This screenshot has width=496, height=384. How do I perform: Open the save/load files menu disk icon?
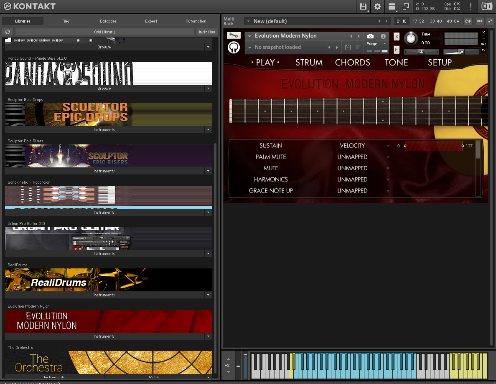(363, 6)
